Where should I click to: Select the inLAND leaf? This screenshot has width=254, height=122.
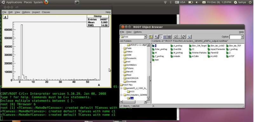(x=212, y=56)
